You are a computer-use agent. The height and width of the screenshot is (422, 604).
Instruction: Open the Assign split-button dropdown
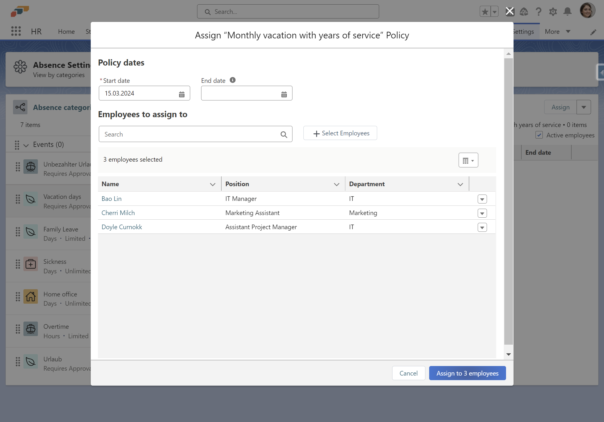tap(583, 107)
